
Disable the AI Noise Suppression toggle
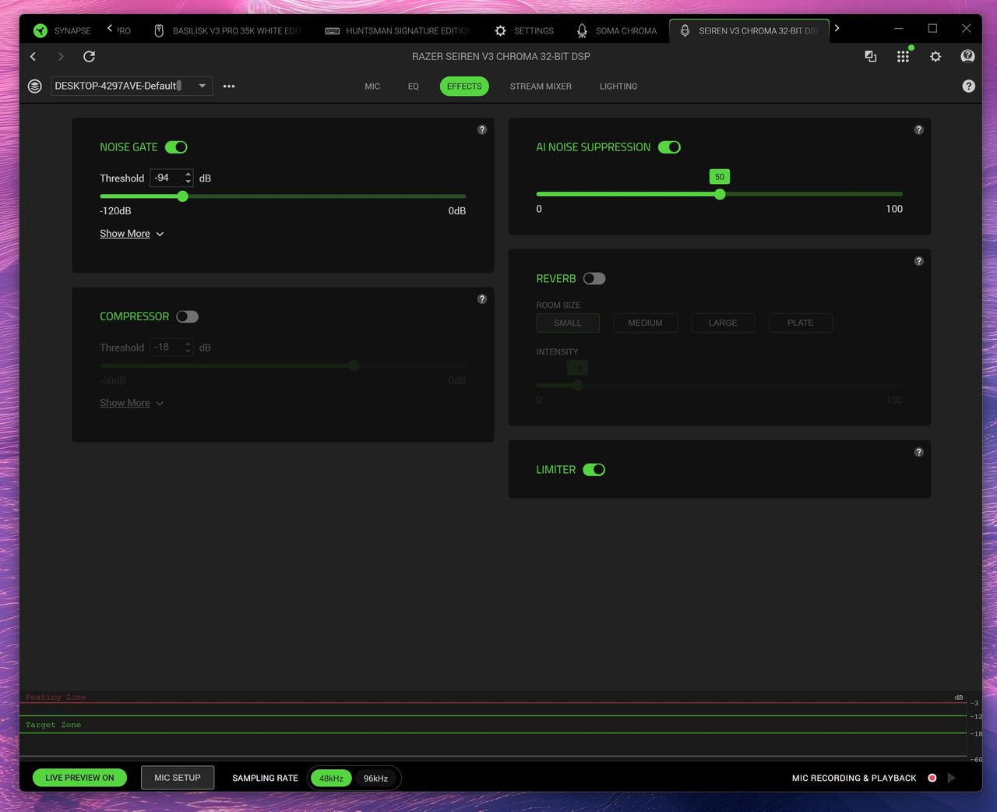point(669,147)
